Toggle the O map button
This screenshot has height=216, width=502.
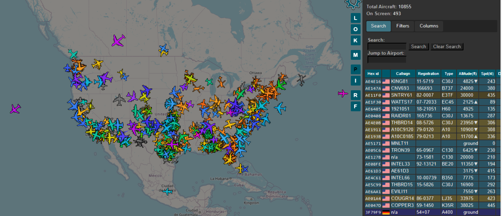[356, 29]
